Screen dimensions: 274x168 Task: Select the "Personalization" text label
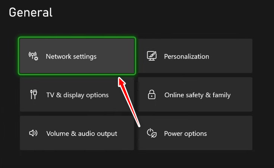tap(186, 57)
